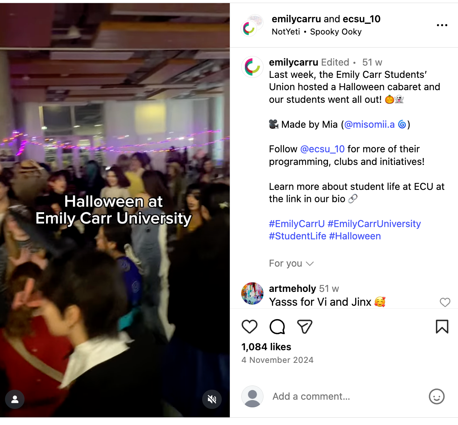Like artmeholy's comment with the small heart
Screen dimensions: 458x425
point(445,302)
